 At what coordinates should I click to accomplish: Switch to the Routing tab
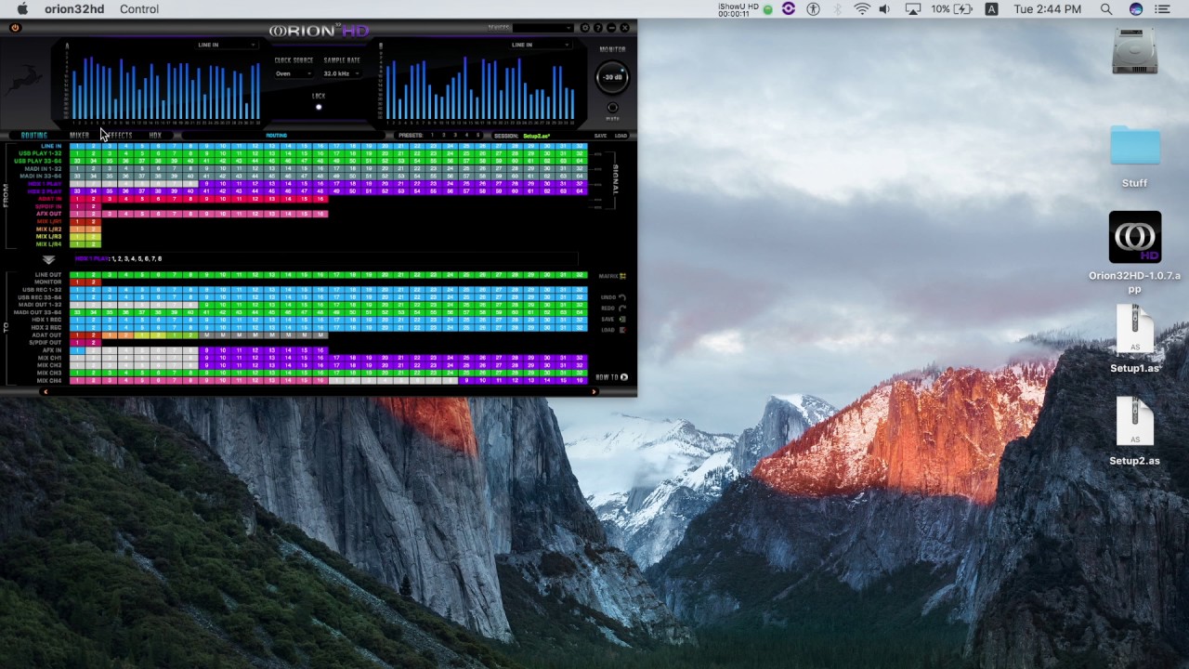tap(33, 136)
